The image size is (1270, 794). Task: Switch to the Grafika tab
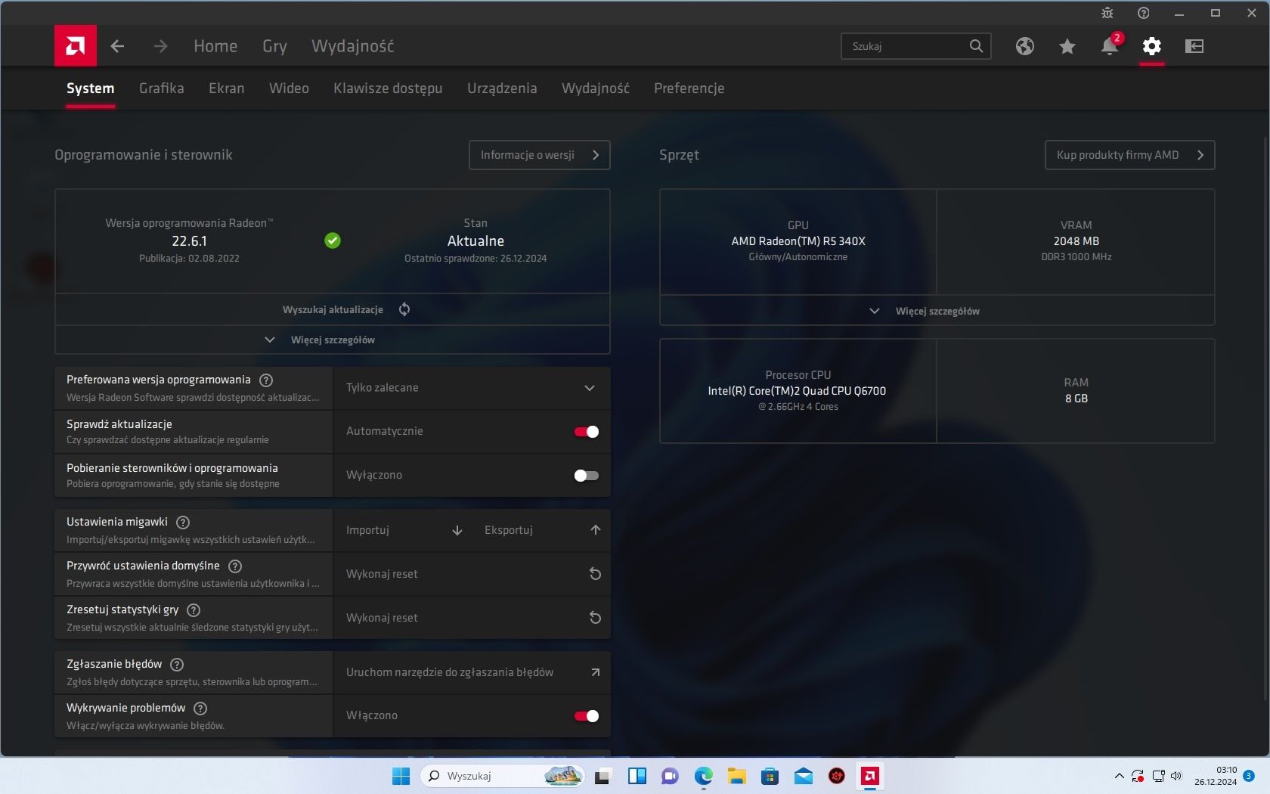click(161, 88)
